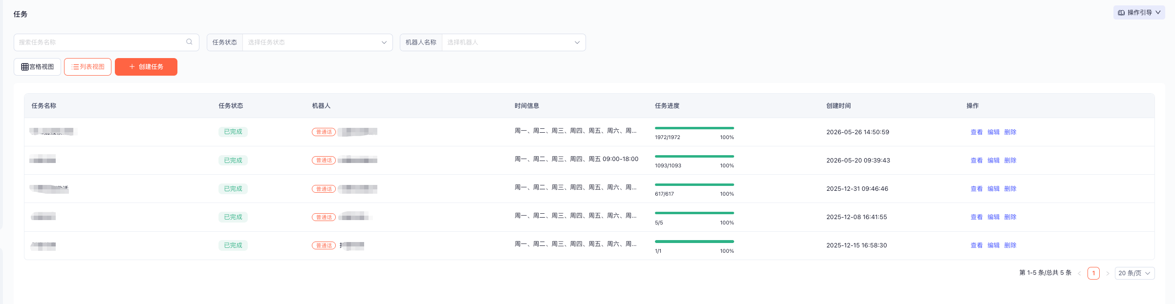This screenshot has width=1175, height=304.
Task: Click 删除 for task created 2025-12-08 16:41:55
Action: coord(1010,217)
